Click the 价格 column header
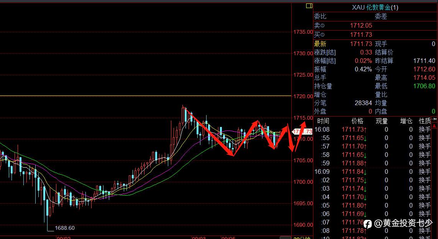 click(x=357, y=121)
